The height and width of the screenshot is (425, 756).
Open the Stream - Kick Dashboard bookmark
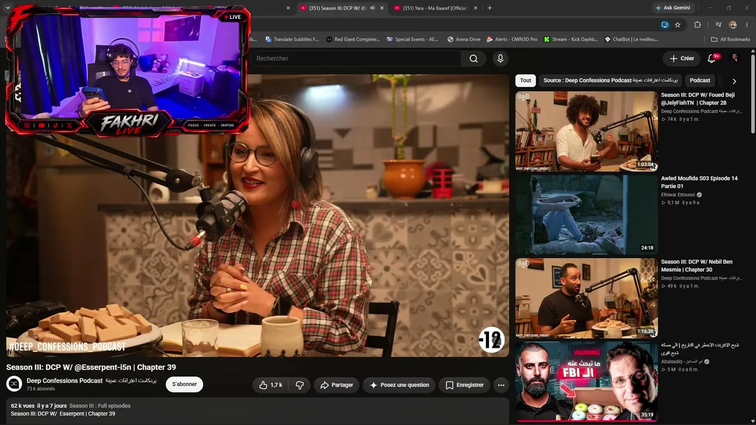point(571,40)
